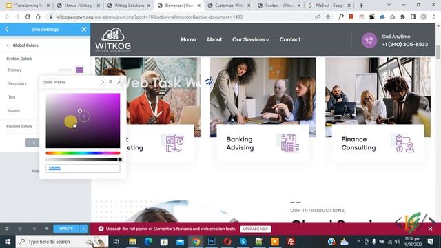Click the hex color input field
The height and width of the screenshot is (248, 441).
[x=83, y=168]
